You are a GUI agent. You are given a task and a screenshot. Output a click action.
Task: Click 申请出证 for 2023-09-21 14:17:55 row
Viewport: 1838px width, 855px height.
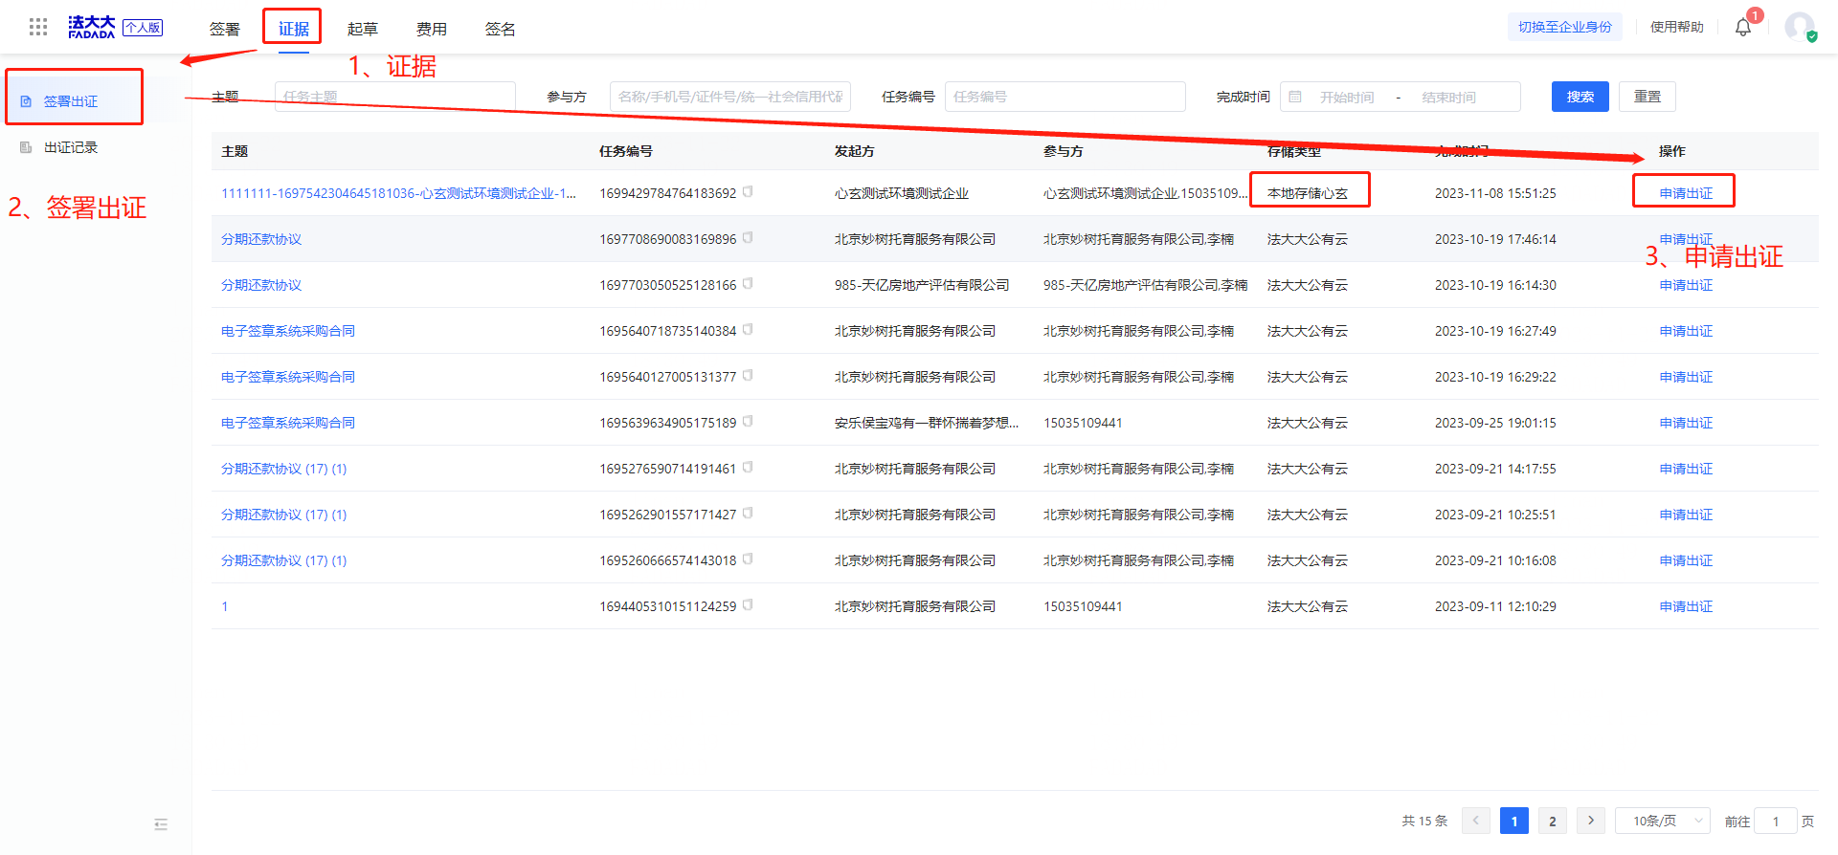click(x=1686, y=469)
